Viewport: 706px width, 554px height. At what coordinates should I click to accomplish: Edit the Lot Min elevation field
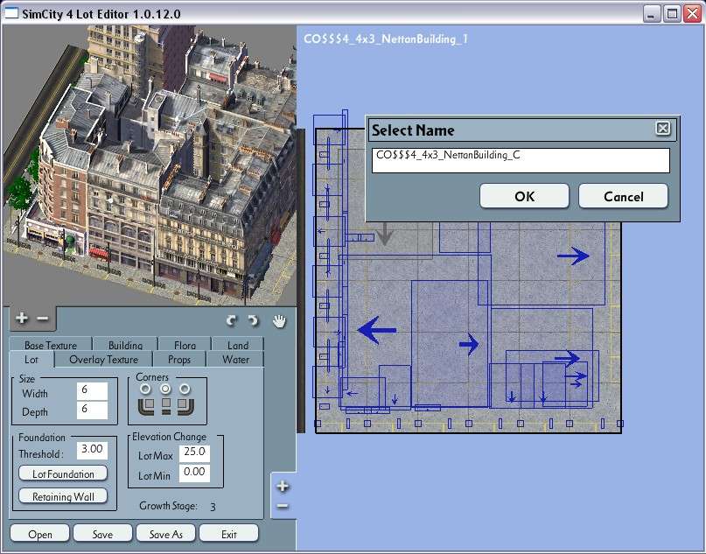(x=194, y=473)
